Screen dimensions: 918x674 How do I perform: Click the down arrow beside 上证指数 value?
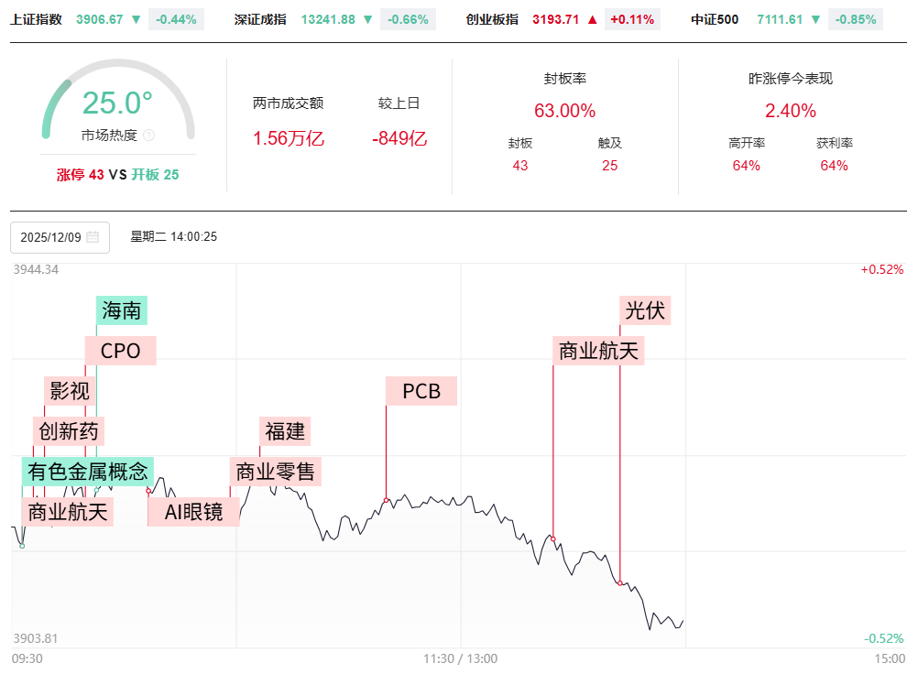click(x=136, y=19)
